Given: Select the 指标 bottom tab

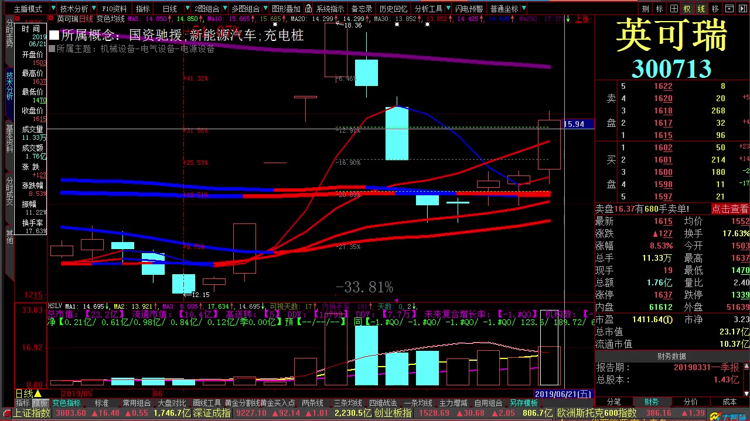Looking at the screenshot, I should (22, 403).
